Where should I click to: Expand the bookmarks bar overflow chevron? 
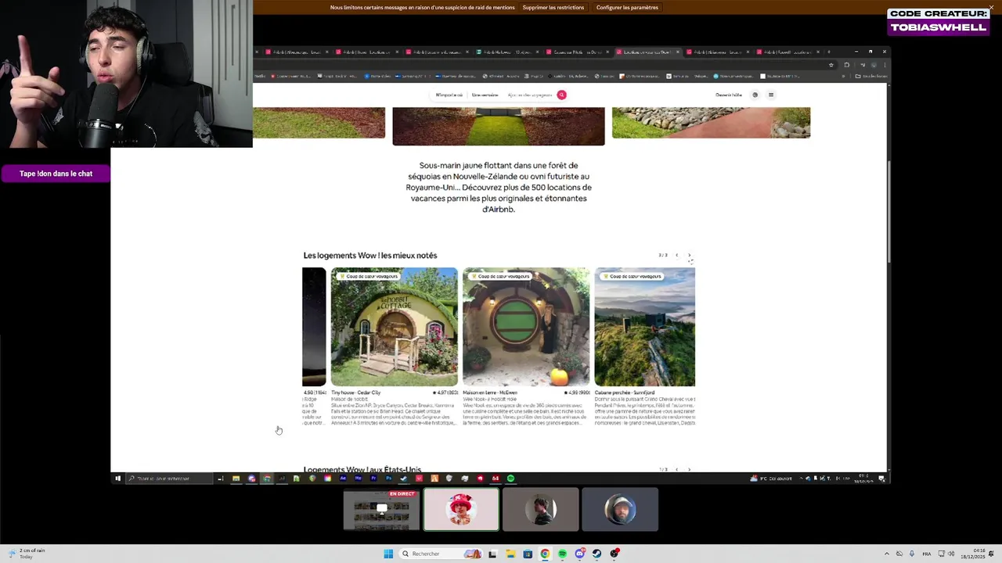tap(844, 76)
